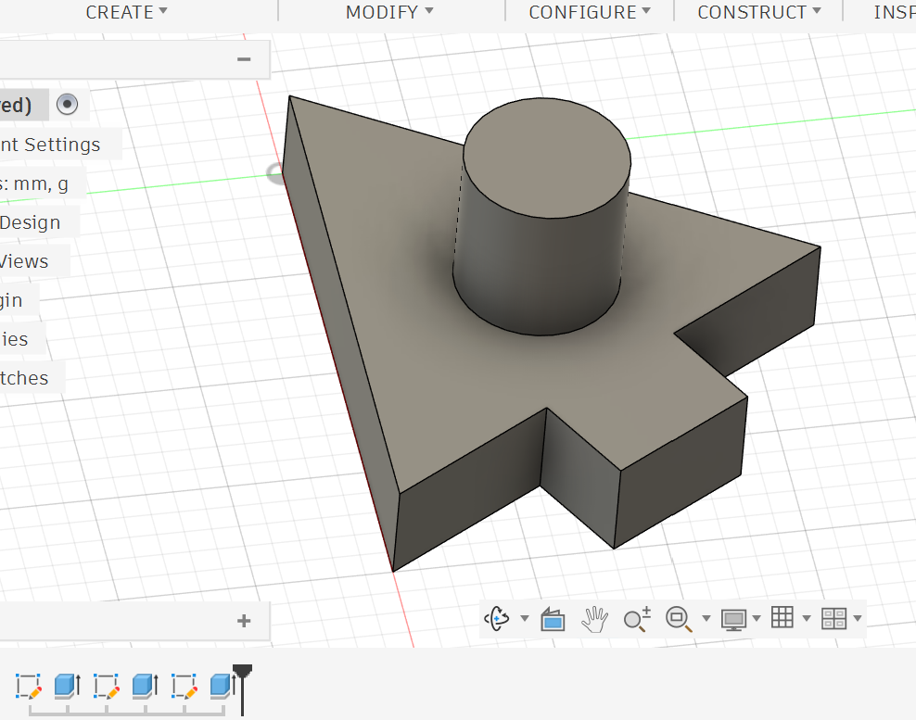Select Document Settings in browser
The image size is (916, 720).
(50, 145)
